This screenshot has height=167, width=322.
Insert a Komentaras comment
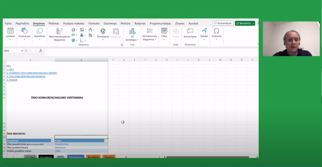click(190, 31)
